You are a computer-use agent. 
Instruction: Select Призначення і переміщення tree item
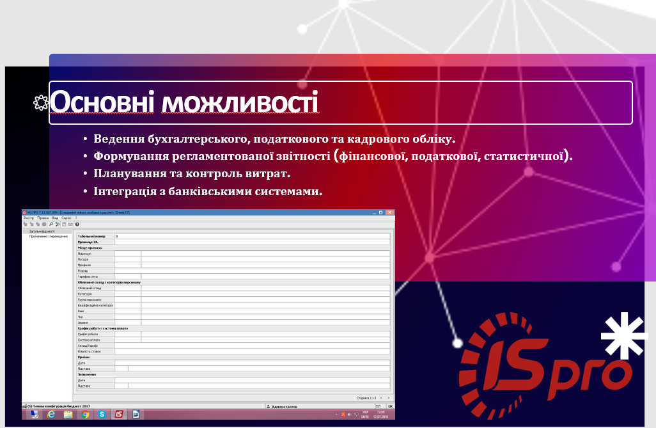coord(49,236)
